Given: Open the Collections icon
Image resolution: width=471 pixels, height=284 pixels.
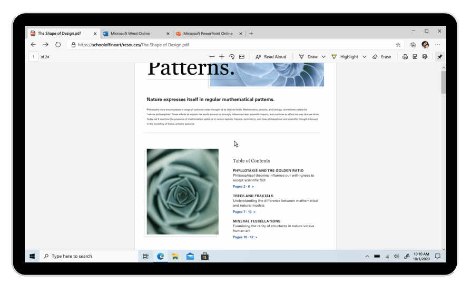Looking at the screenshot, I should (414, 45).
